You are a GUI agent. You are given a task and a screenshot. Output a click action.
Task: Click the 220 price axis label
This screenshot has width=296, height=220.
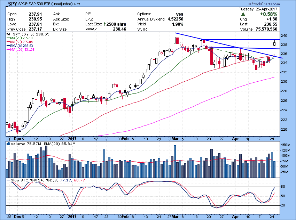pyautogui.click(x=284, y=130)
